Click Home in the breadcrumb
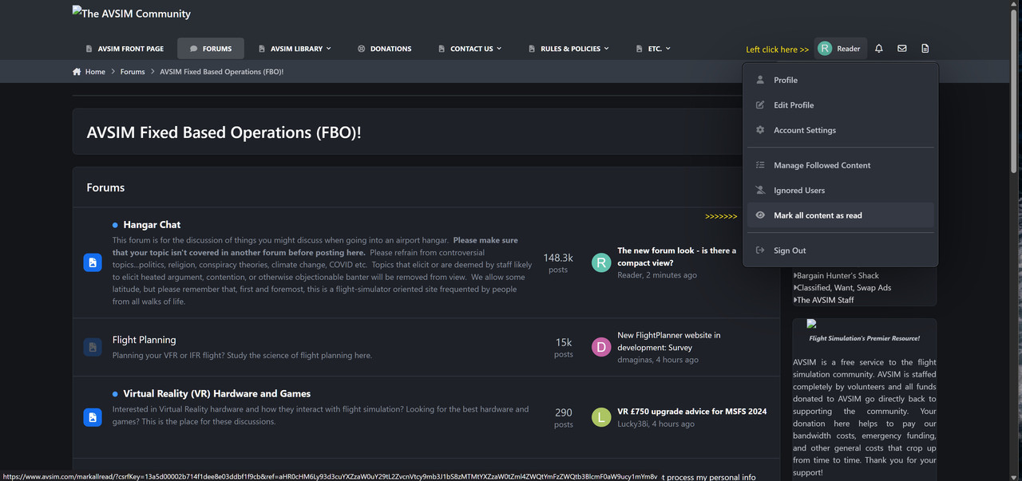The width and height of the screenshot is (1022, 481). (x=95, y=72)
